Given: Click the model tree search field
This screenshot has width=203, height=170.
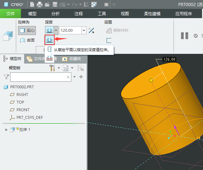Looking at the screenshot, I should pos(38,77).
